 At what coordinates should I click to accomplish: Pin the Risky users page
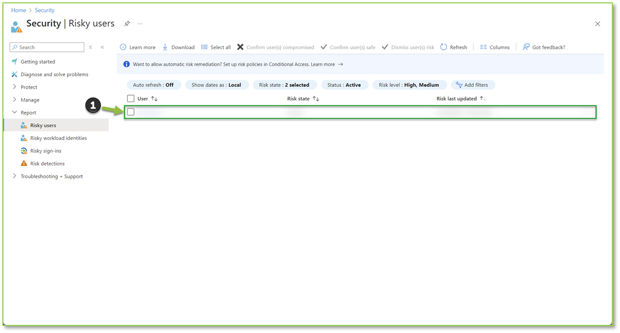point(127,24)
